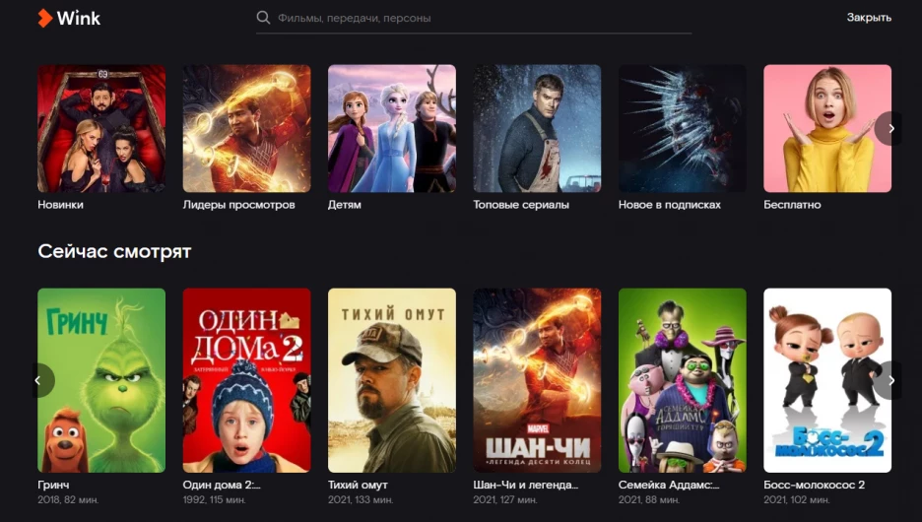The height and width of the screenshot is (522, 922).
Task: Select the Детям category tile
Action: (391, 128)
